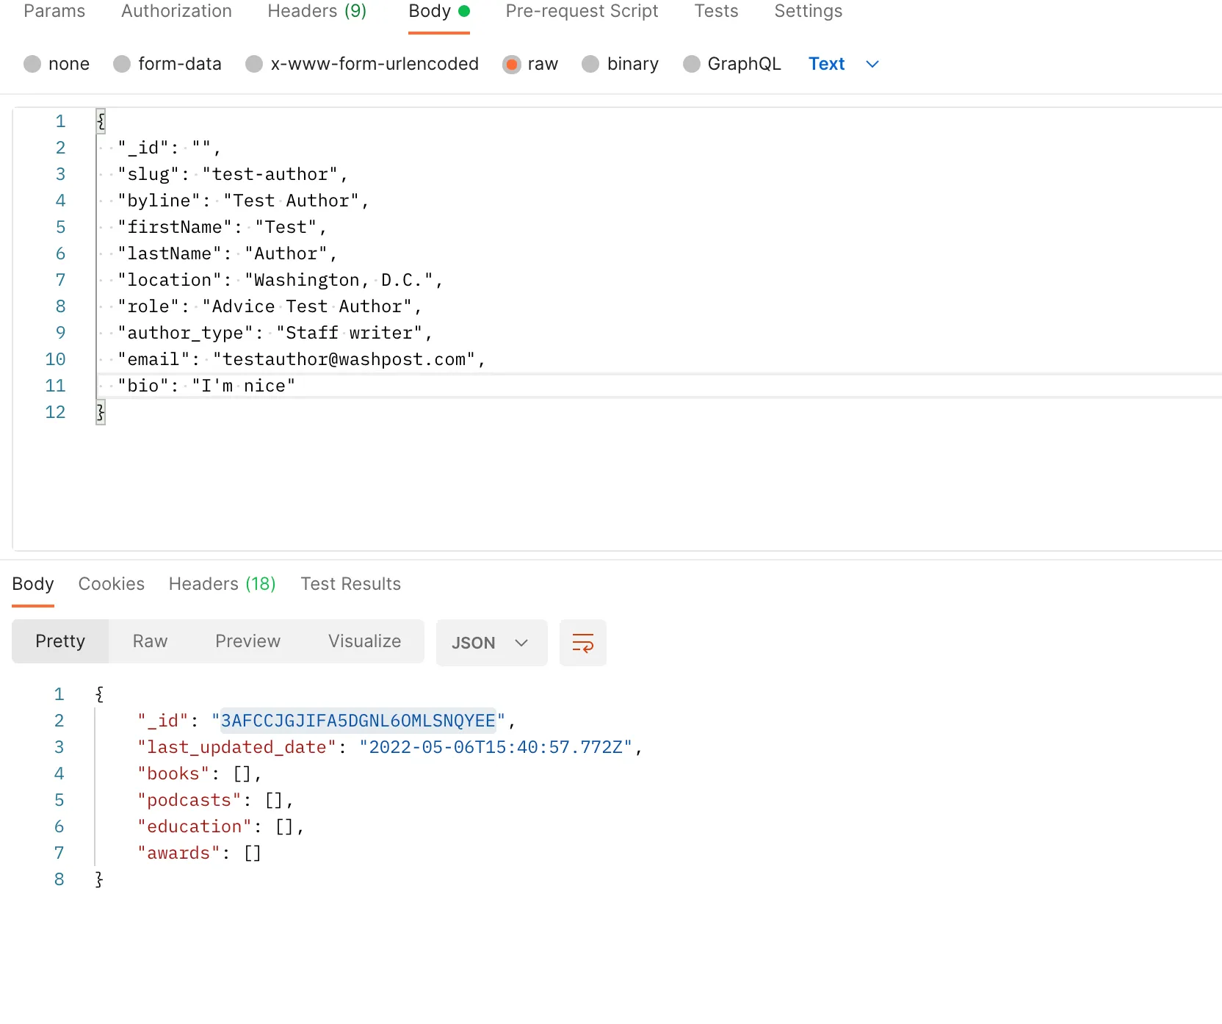Image resolution: width=1222 pixels, height=1024 pixels.
Task: Switch response view to Preview
Action: pyautogui.click(x=247, y=641)
